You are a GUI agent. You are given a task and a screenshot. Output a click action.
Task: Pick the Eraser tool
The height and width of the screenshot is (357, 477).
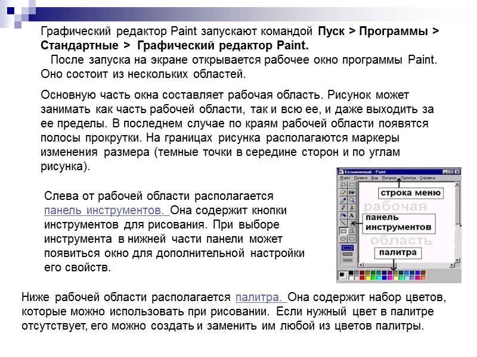(x=343, y=192)
